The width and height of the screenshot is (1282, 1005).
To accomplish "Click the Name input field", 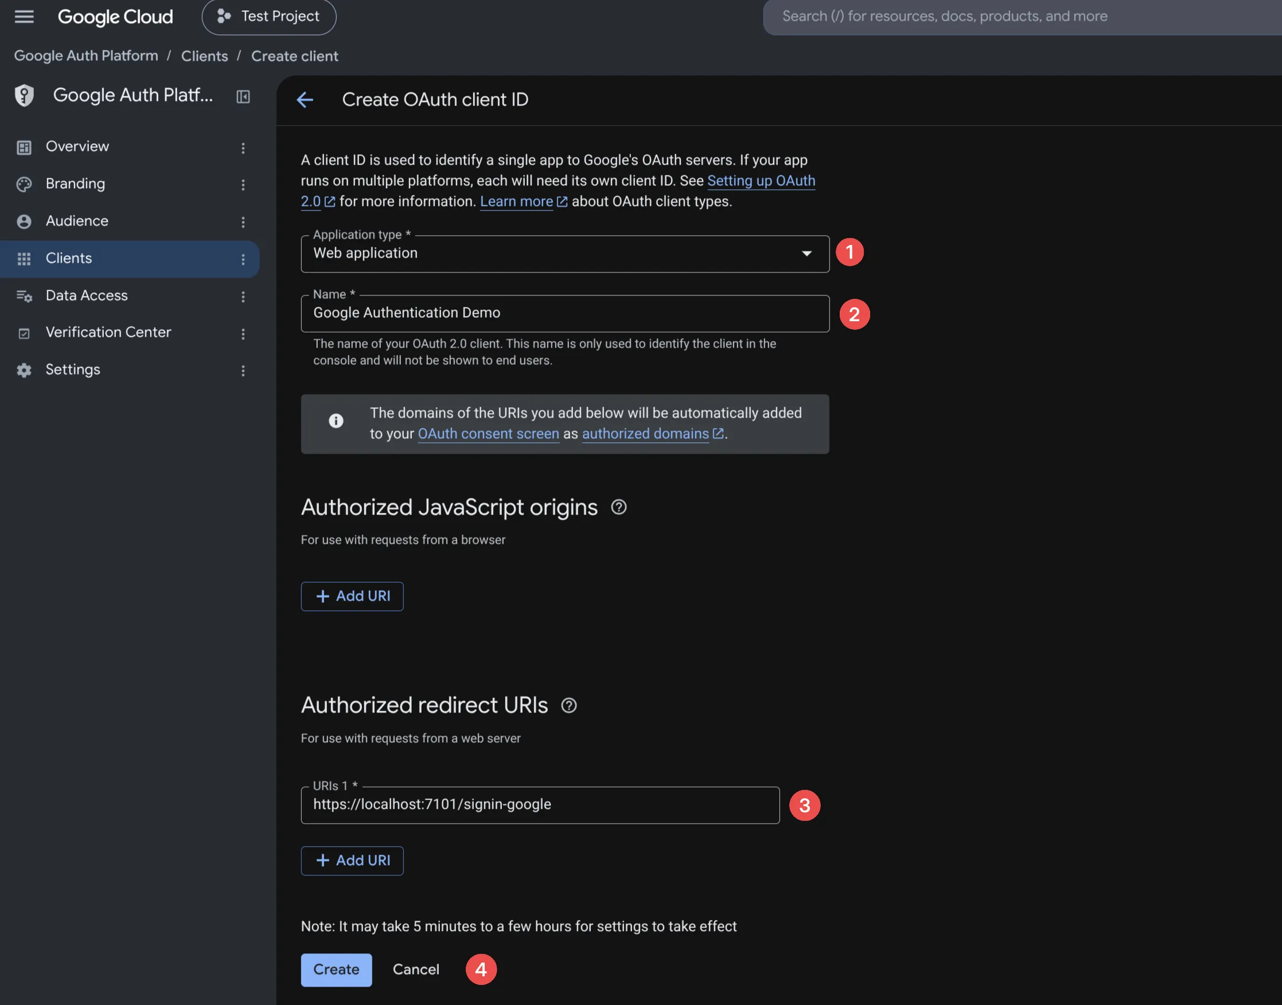I will 565,313.
